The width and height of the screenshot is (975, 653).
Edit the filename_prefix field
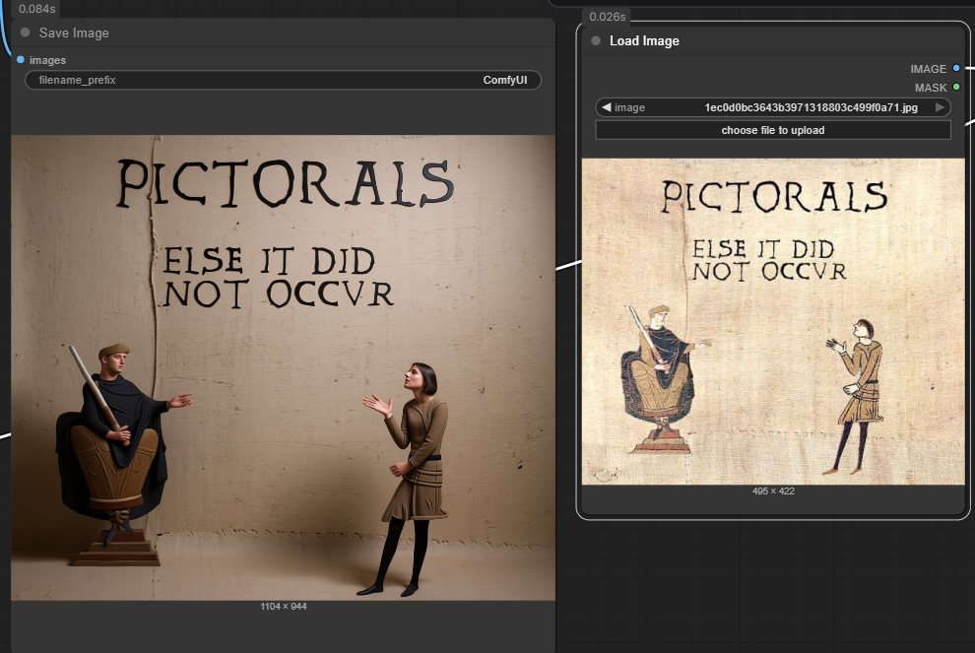tap(283, 80)
